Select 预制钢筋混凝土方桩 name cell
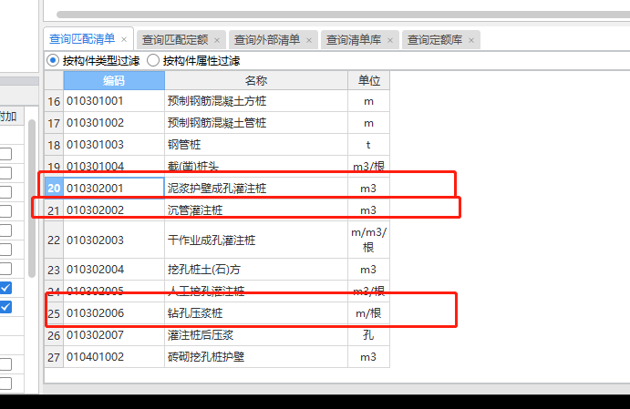The image size is (630, 409). [256, 101]
